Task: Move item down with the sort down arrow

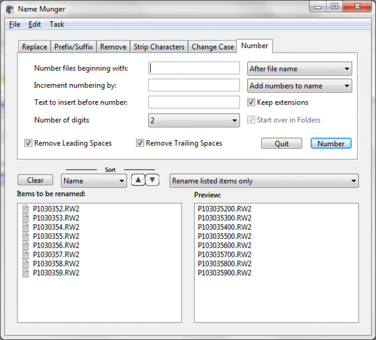Action: 152,180
